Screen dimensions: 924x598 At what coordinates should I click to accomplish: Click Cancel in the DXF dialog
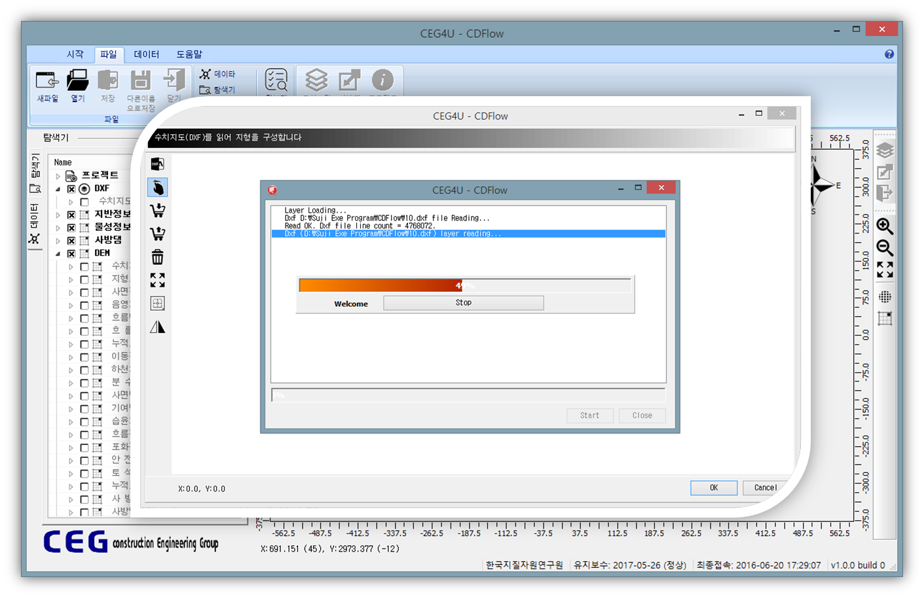(x=765, y=488)
